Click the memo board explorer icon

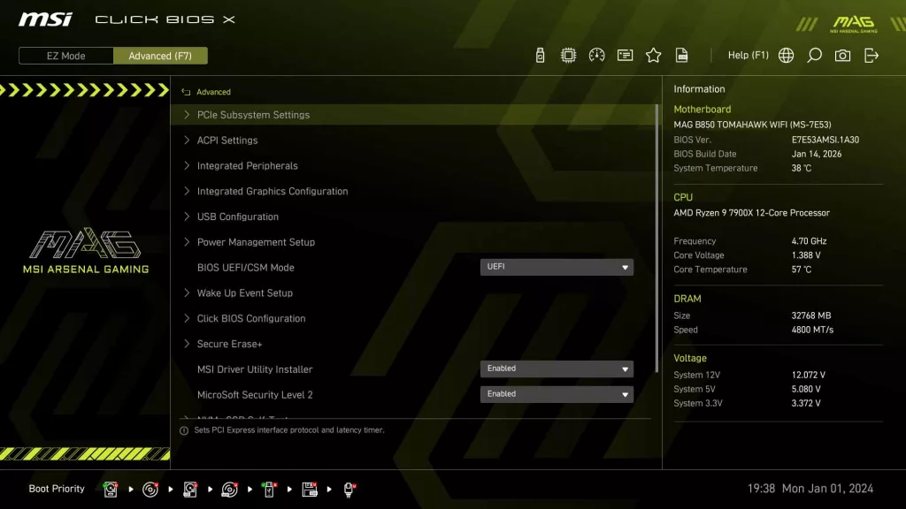click(x=625, y=55)
